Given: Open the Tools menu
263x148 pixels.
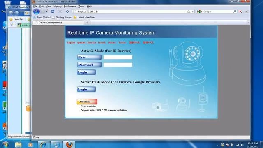Looking at the screenshot, I should tap(81, 7).
